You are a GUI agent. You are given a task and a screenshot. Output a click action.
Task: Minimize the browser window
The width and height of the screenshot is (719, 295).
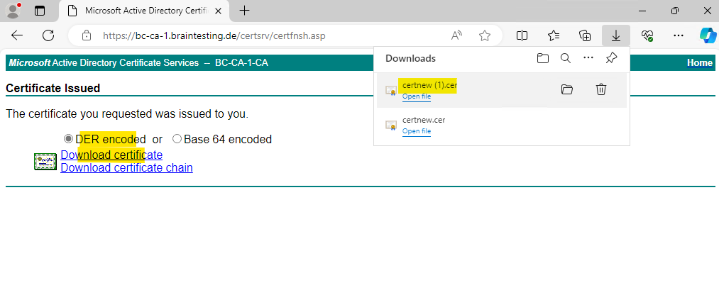[642, 11]
